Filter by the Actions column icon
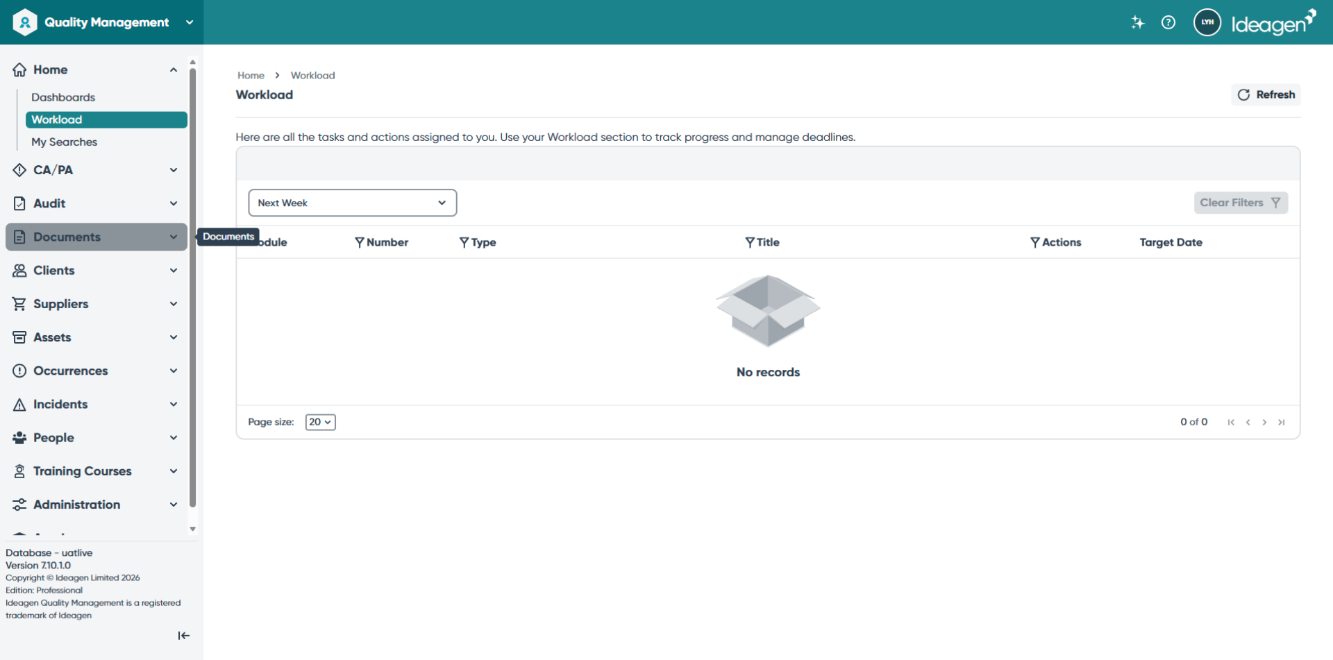The height and width of the screenshot is (660, 1333). (x=1035, y=242)
